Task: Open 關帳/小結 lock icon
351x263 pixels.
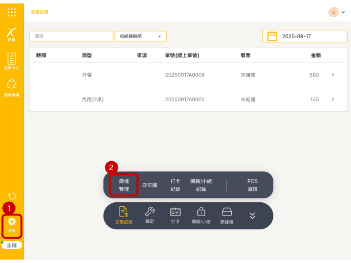Action: pyautogui.click(x=201, y=215)
